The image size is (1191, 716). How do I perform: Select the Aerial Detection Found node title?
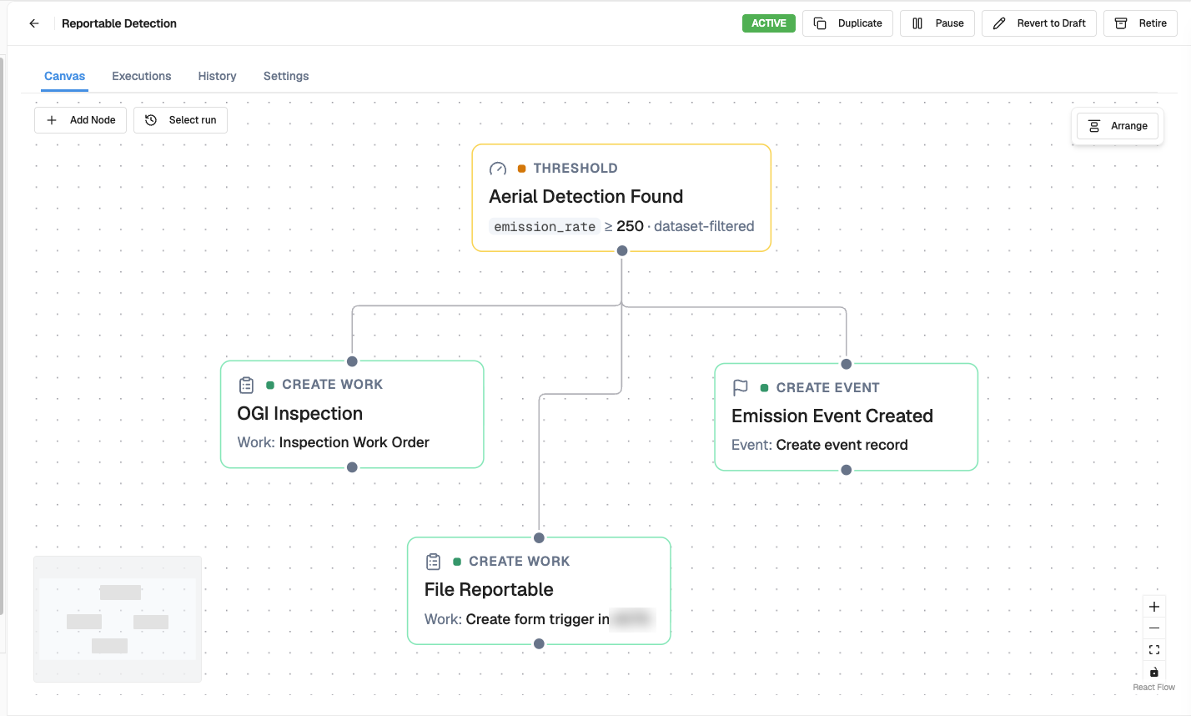tap(586, 197)
